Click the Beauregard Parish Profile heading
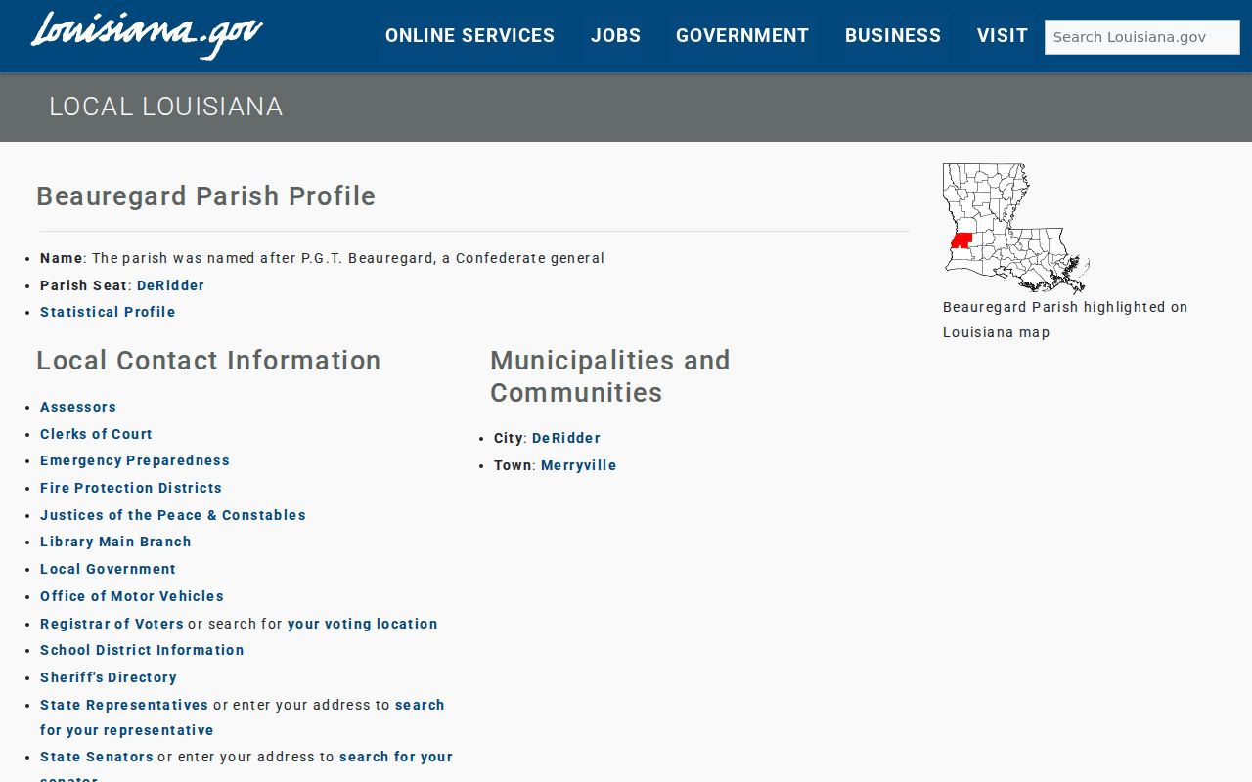Screen dimensions: 1252x782 click(x=206, y=195)
